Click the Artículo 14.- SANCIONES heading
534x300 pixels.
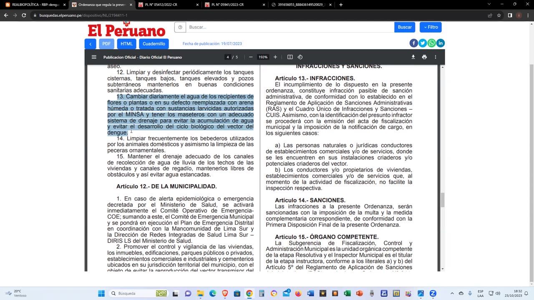pyautogui.click(x=310, y=200)
